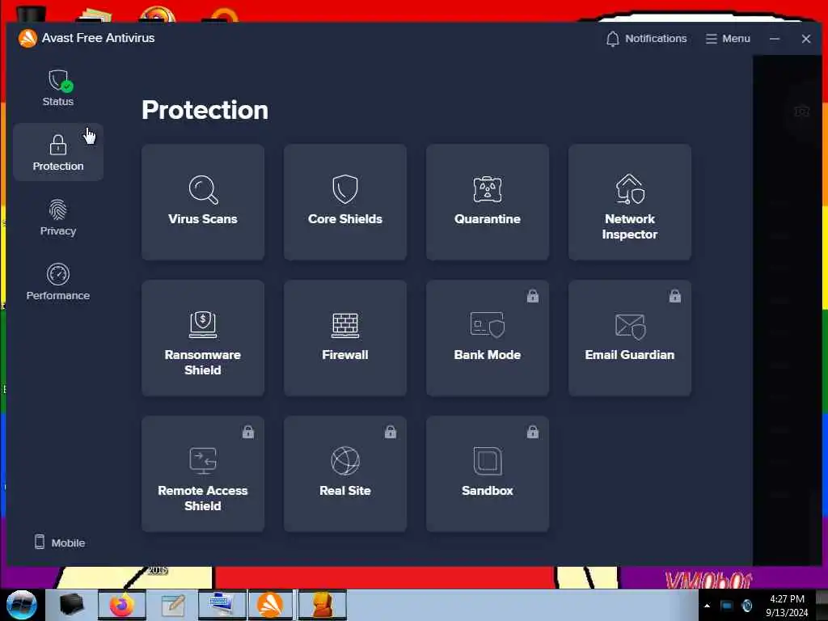Image resolution: width=828 pixels, height=621 pixels.
Task: Open the Windows Start orb
Action: 21,605
